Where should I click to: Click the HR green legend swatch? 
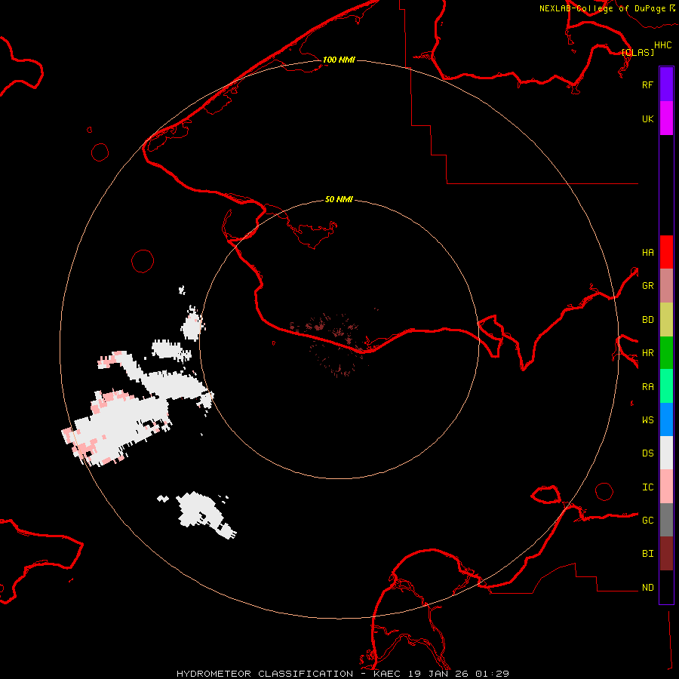666,353
